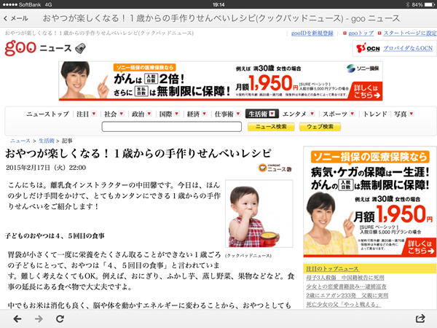
Task: Select スポーツ navigation item
Action: pyautogui.click(x=335, y=114)
